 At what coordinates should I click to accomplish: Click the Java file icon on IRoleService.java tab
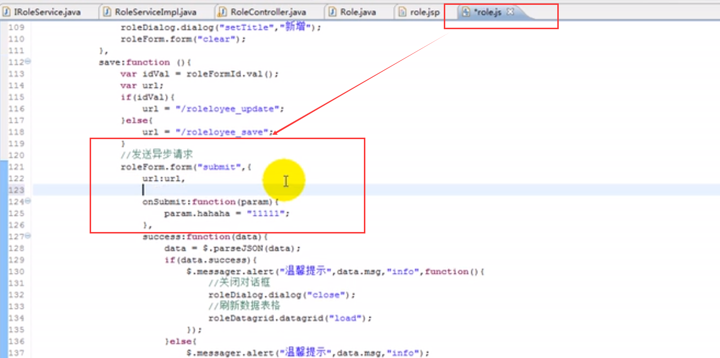7,12
